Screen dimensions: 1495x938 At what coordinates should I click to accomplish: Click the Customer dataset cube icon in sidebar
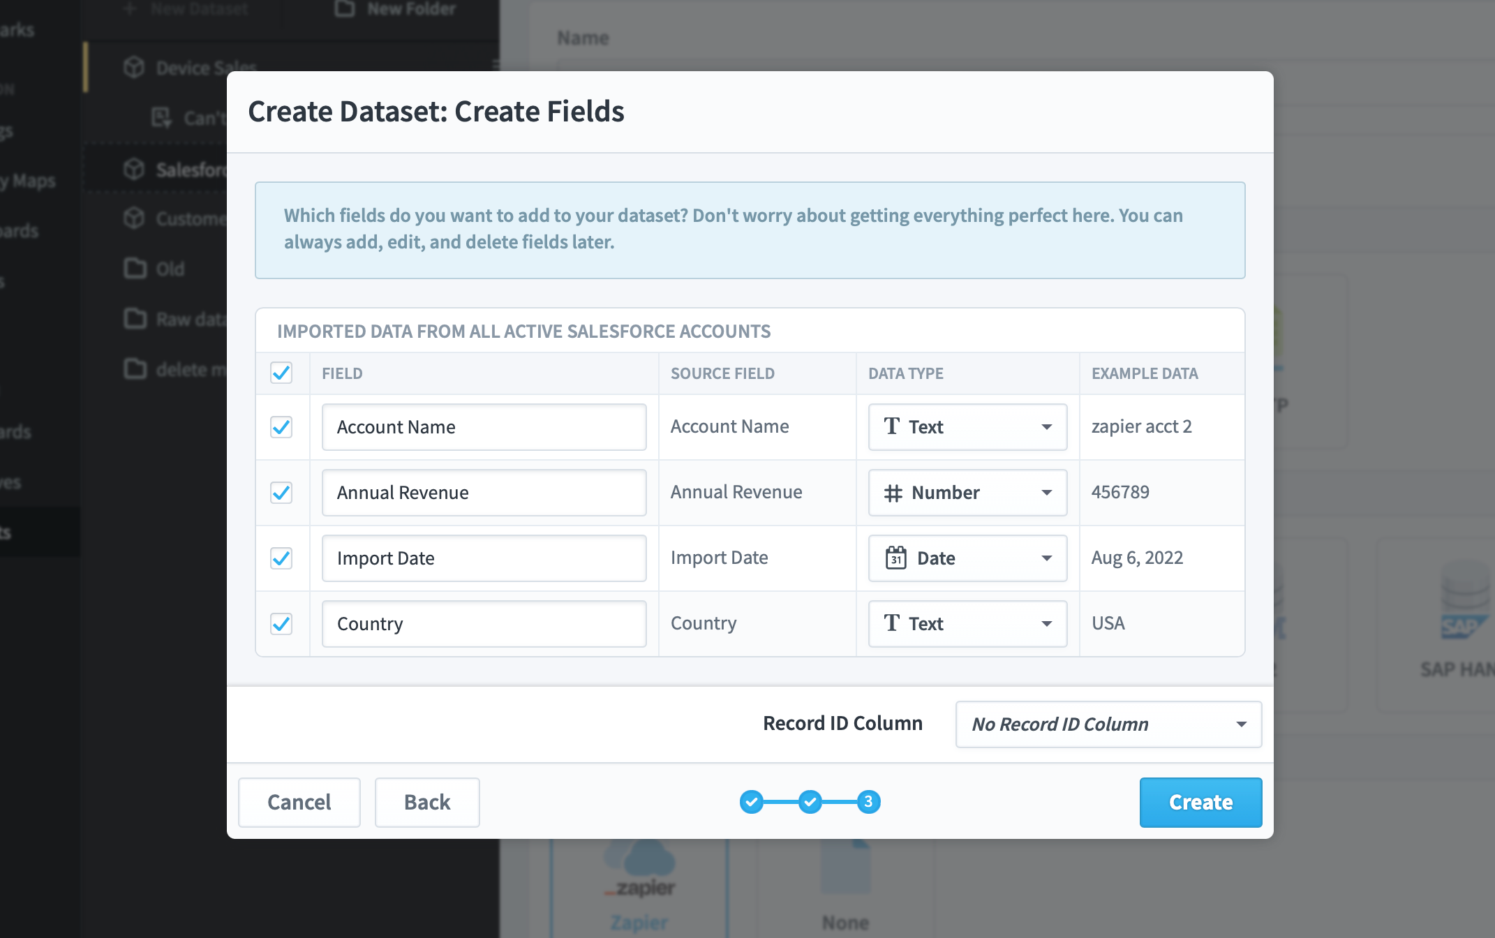[134, 218]
